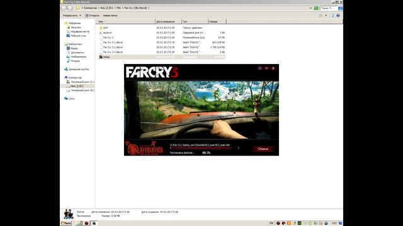Click the green refresh button by address bar

point(316,8)
